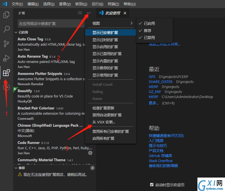This screenshot has height=191, width=225.
Task: Select 显示推荐的扩展 menu entry
Action: [x=111, y=68]
